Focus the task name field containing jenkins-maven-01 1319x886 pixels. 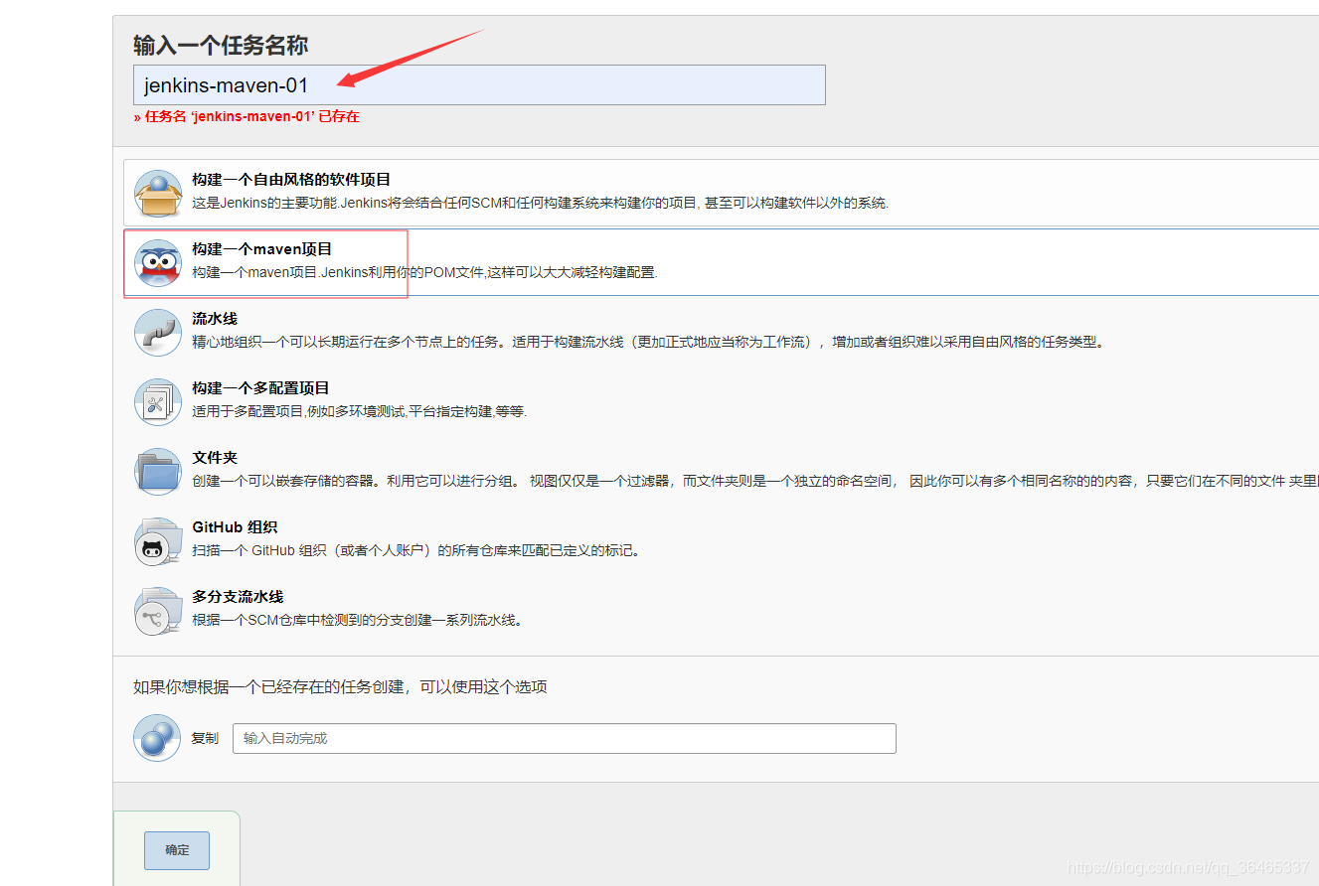[479, 85]
